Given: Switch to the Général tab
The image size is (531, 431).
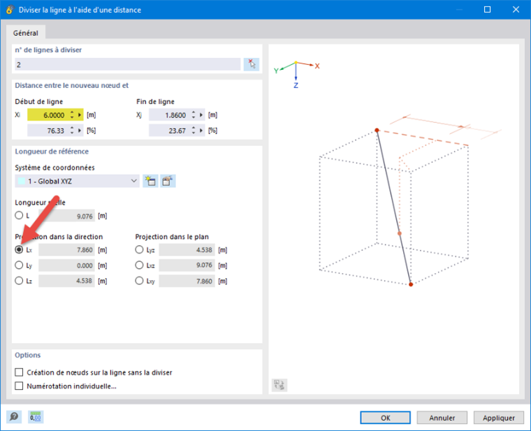Looking at the screenshot, I should click(x=26, y=33).
